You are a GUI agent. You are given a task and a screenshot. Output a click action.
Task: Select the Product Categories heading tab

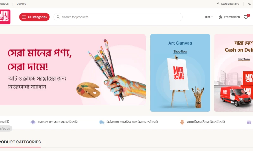(20, 142)
